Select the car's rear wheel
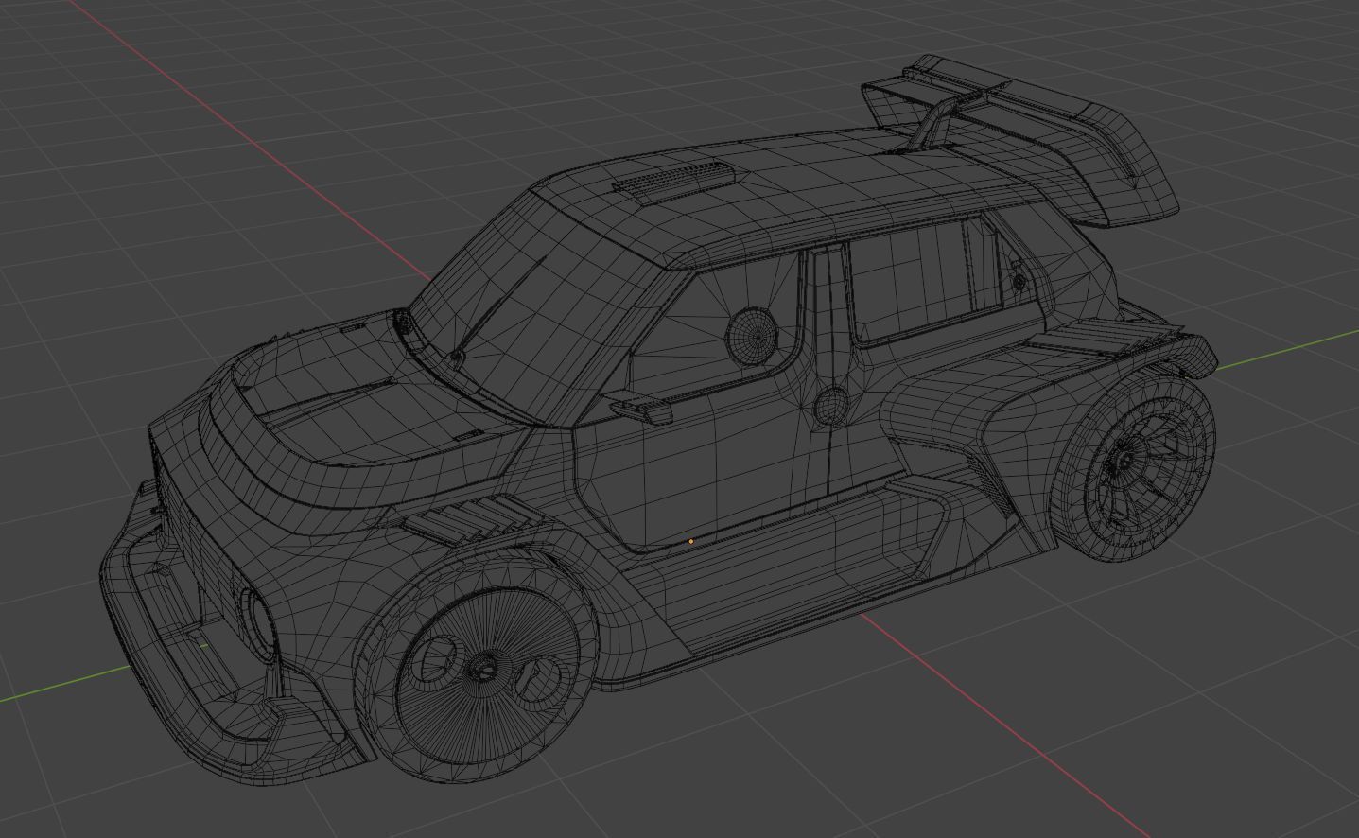This screenshot has width=1359, height=838. (1134, 464)
